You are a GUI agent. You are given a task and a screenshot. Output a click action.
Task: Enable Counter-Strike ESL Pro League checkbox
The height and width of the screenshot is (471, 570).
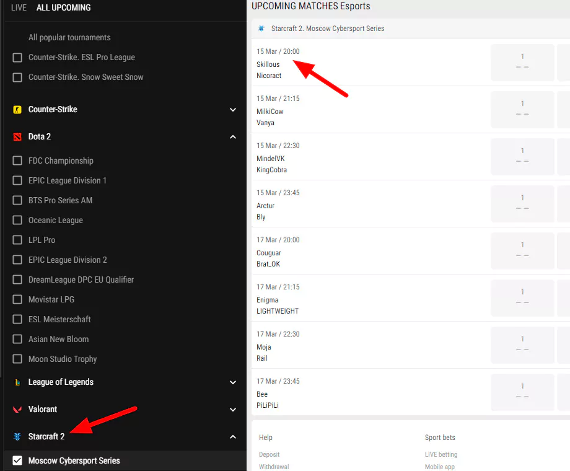click(17, 58)
